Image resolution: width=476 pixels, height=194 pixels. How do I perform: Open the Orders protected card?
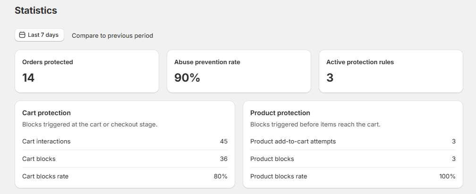[87, 71]
